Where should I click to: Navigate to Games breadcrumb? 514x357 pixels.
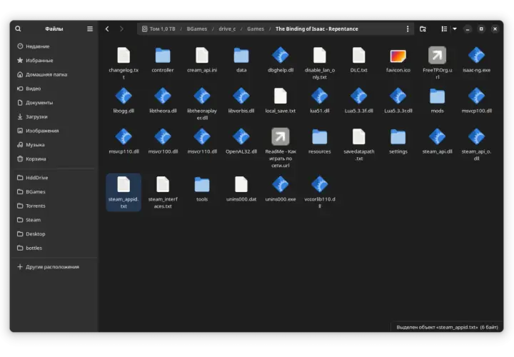256,29
